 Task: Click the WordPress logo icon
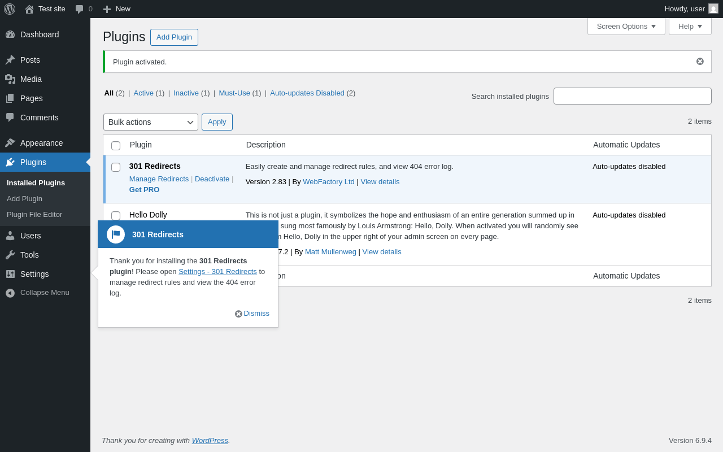pos(10,9)
